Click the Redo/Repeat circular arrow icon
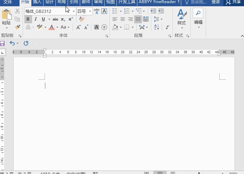Screen dimensions: 244x174 click(26, 43)
